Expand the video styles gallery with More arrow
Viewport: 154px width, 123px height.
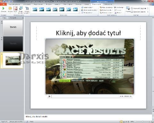click(x=80, y=13)
